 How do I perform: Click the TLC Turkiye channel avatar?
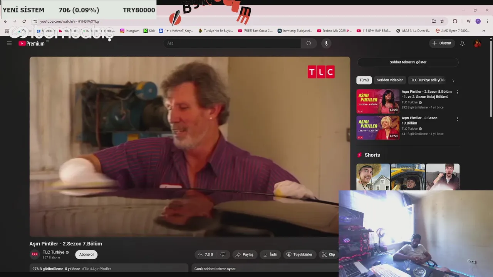[35, 254]
